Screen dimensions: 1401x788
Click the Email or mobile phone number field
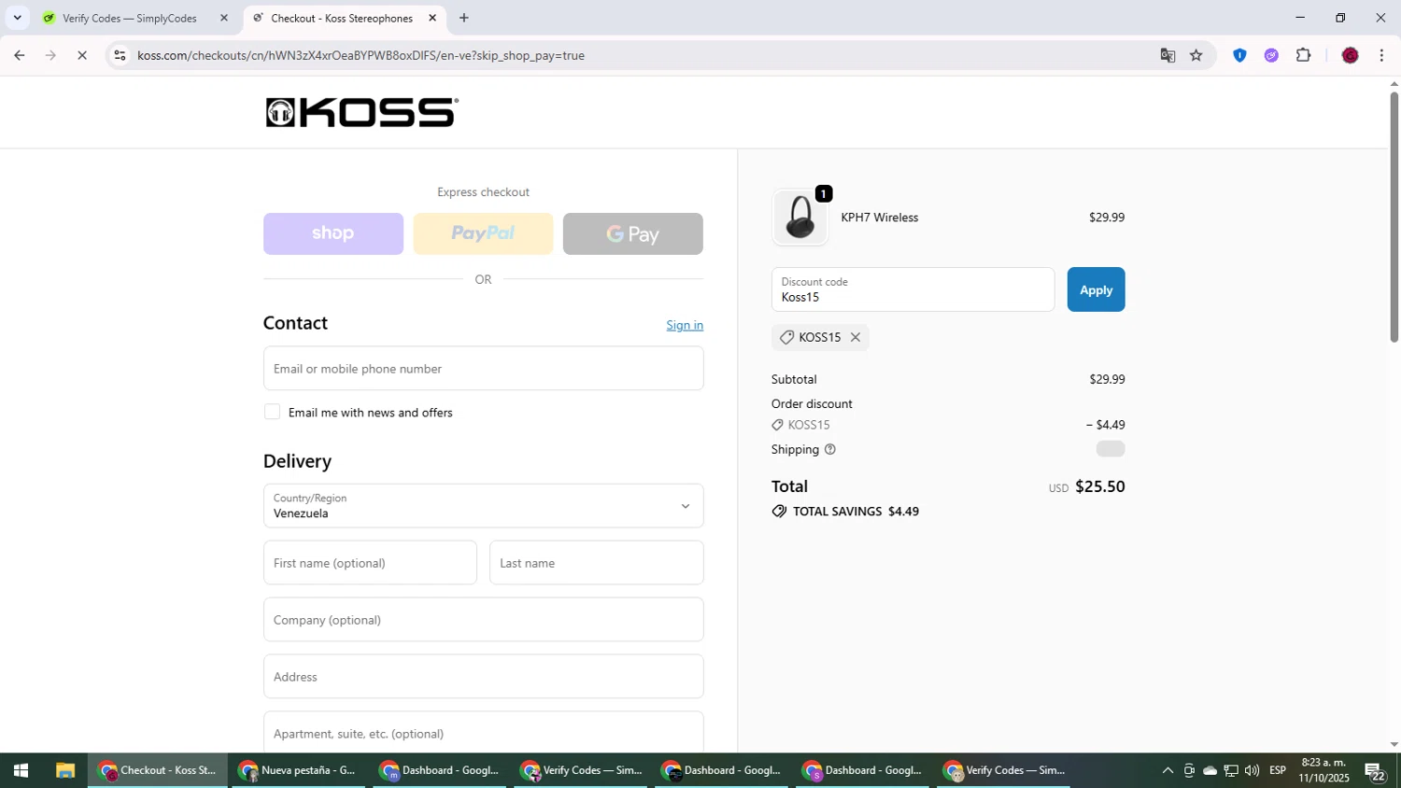tap(483, 369)
